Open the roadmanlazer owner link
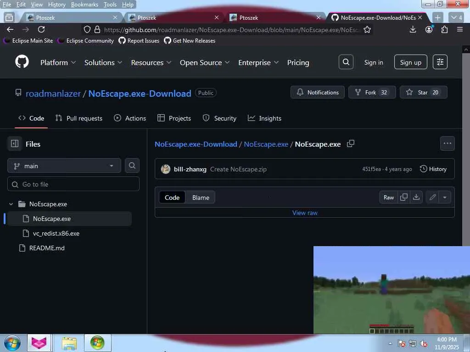This screenshot has width=470, height=352. 53,93
